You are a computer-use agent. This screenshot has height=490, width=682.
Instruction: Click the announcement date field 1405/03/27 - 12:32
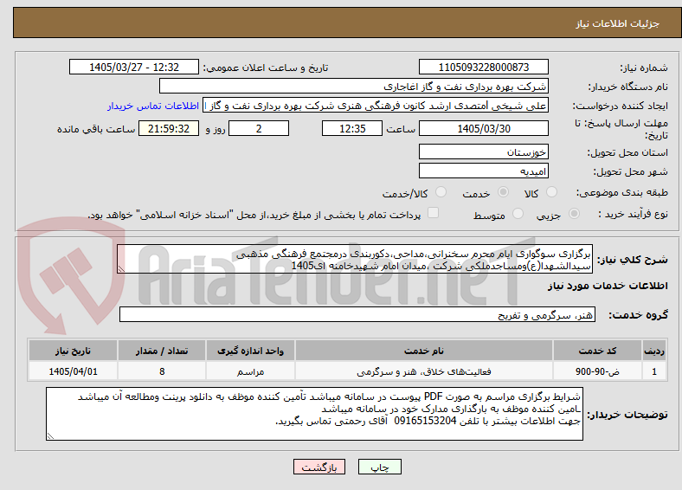[x=134, y=67]
